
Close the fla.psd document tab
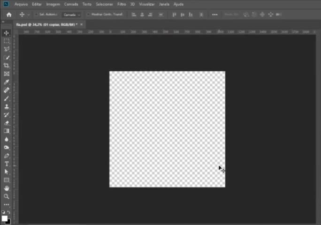pyautogui.click(x=82, y=24)
